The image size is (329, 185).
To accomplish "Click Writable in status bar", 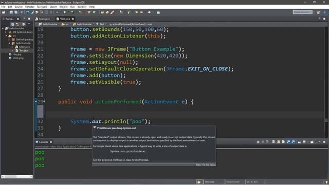I will tap(209, 182).
